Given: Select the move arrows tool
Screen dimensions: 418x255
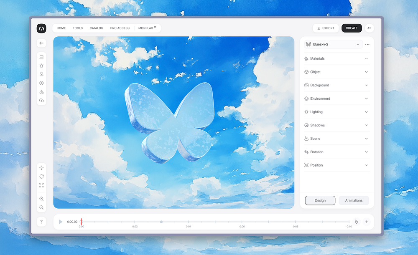Looking at the screenshot, I should 41,168.
